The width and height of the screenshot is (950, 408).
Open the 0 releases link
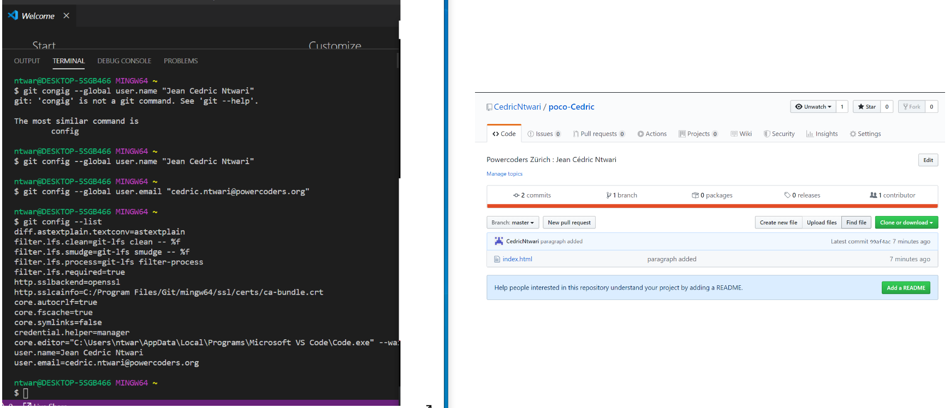pyautogui.click(x=802, y=195)
